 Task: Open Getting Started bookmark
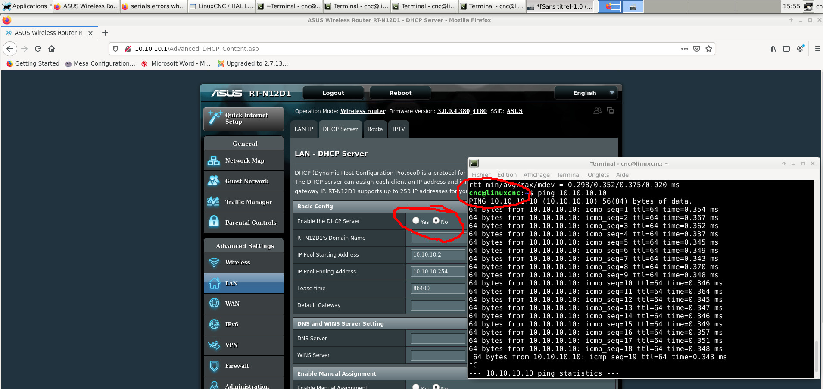[x=33, y=63]
